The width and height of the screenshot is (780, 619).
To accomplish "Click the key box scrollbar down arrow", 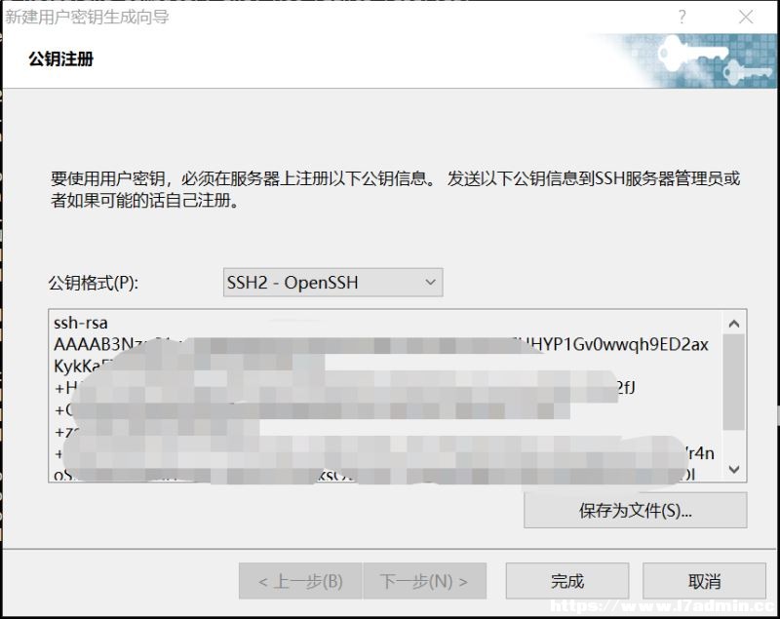I will 734,469.
